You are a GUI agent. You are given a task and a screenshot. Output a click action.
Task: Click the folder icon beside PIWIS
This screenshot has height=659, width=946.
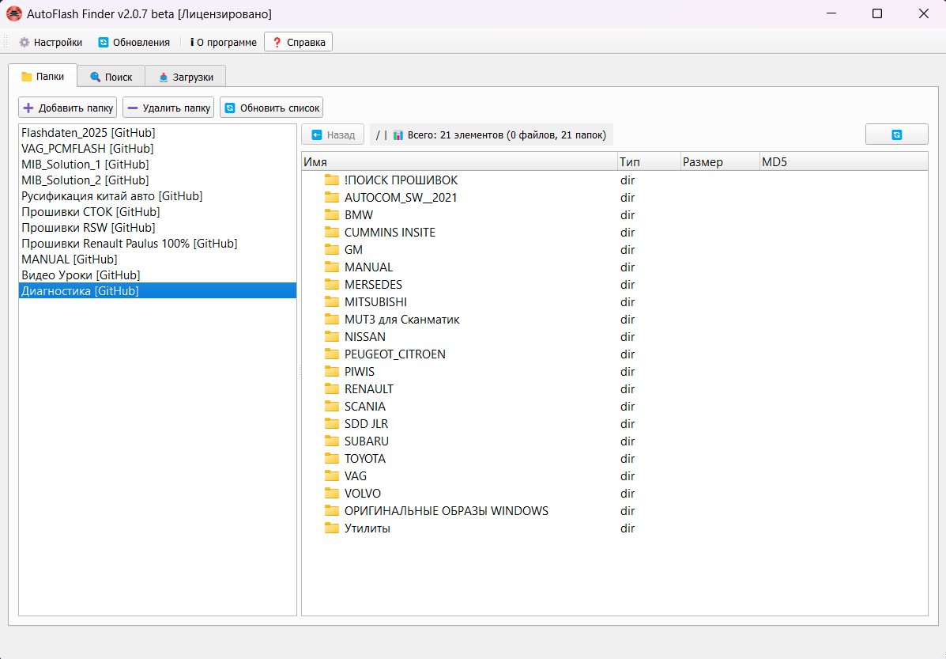332,372
